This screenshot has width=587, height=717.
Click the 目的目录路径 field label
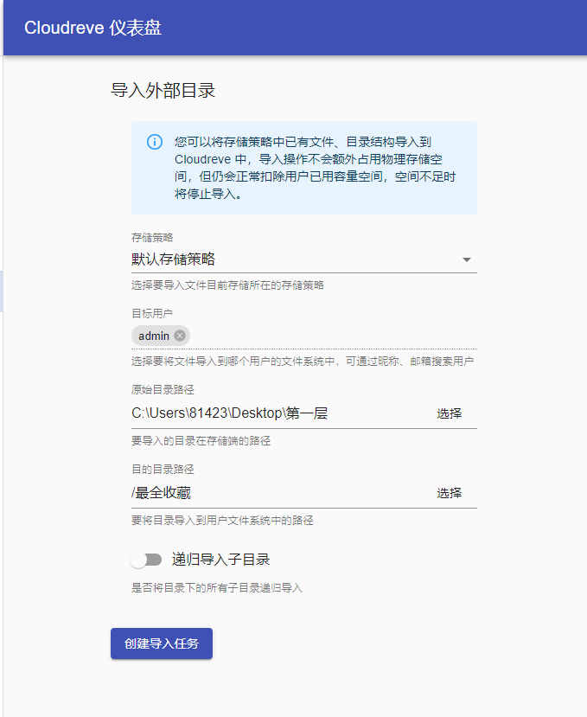tap(163, 469)
